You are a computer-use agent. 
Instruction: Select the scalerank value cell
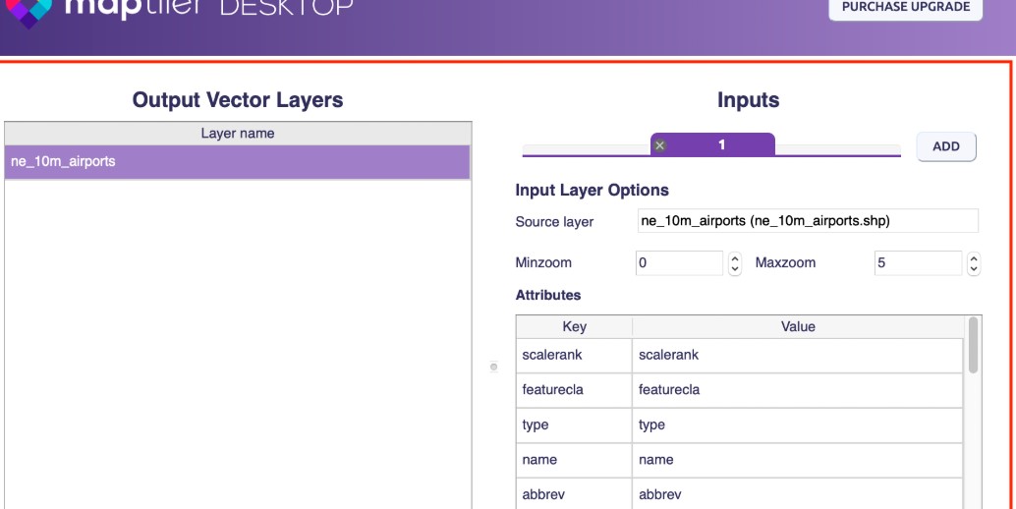[x=798, y=355]
